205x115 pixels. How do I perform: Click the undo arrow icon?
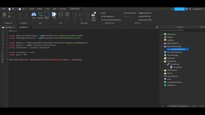pos(13,9)
